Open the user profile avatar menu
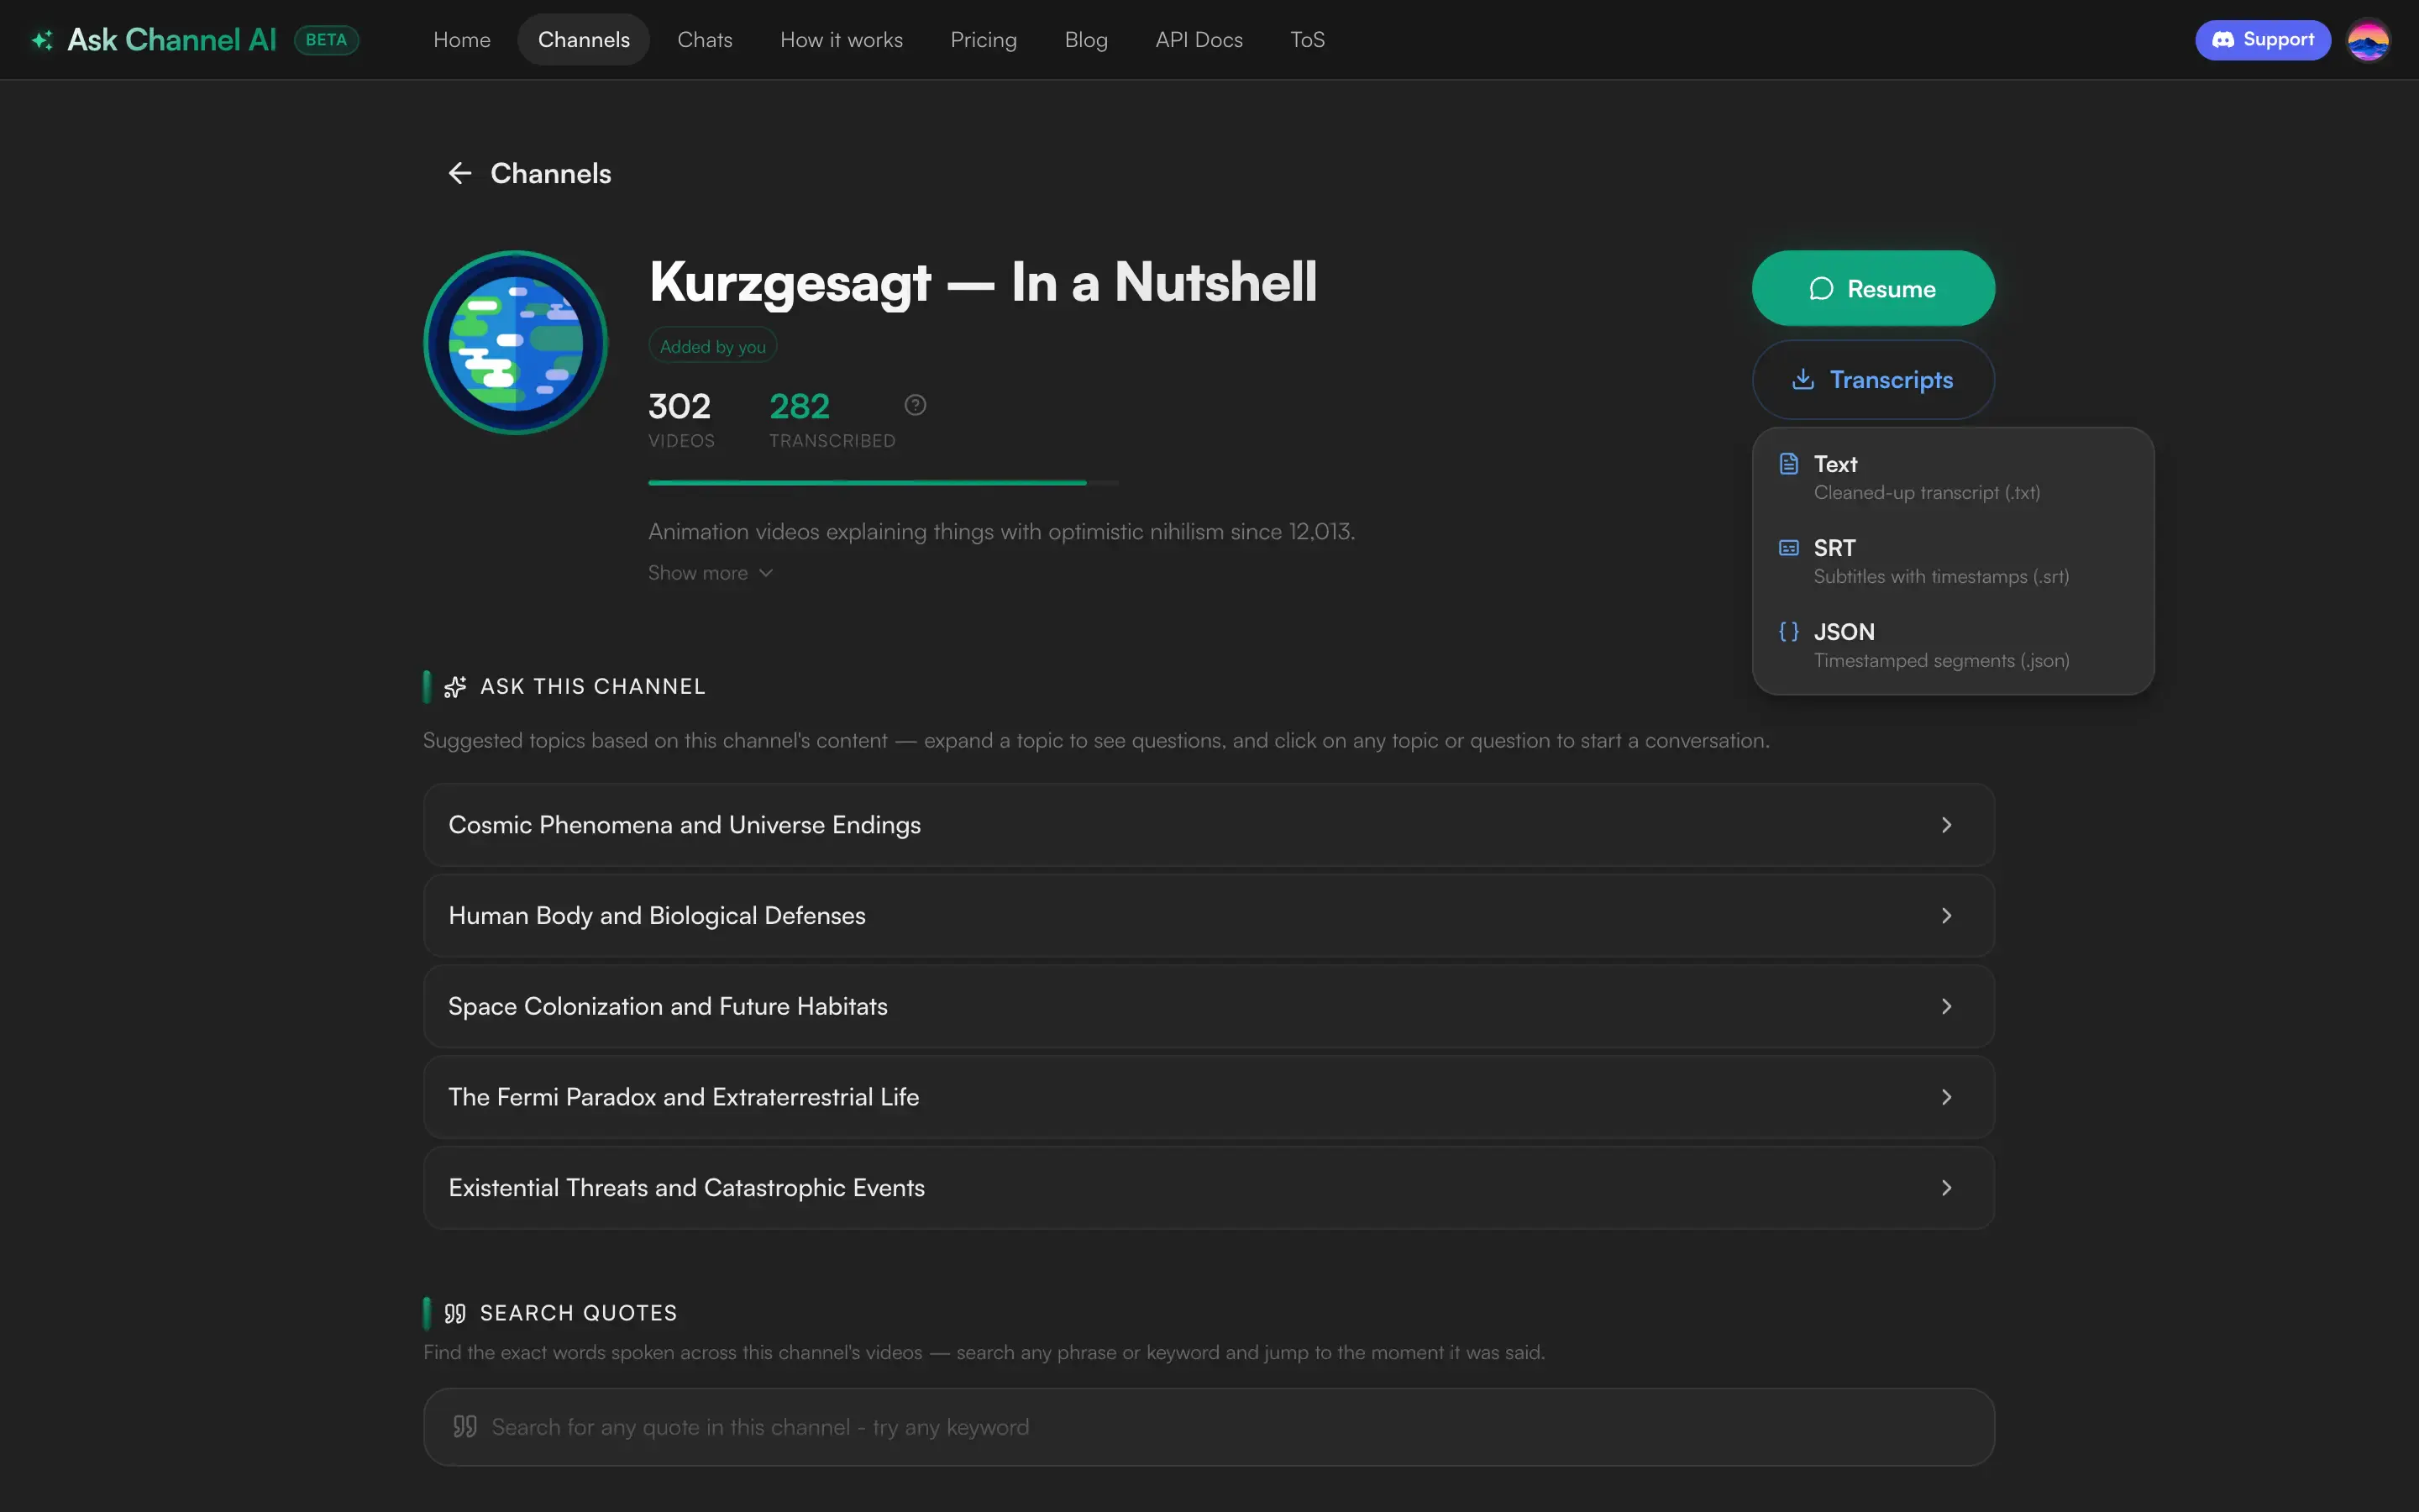Screen dimensions: 2419x1512 click(2368, 40)
